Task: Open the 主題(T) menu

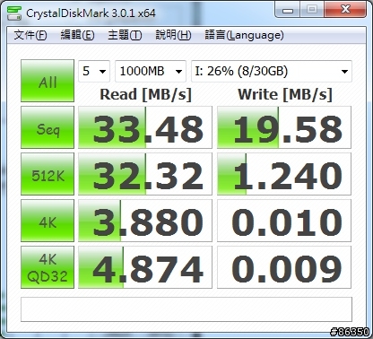Action: [x=125, y=35]
